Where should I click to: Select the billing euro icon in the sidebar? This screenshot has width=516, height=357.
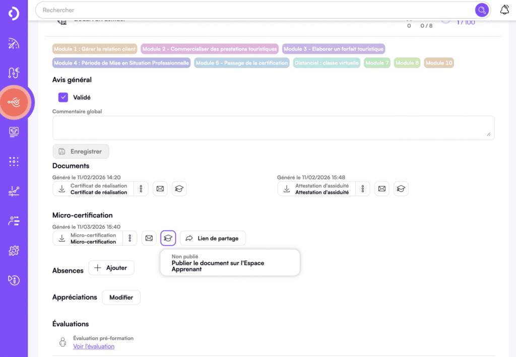(14, 73)
